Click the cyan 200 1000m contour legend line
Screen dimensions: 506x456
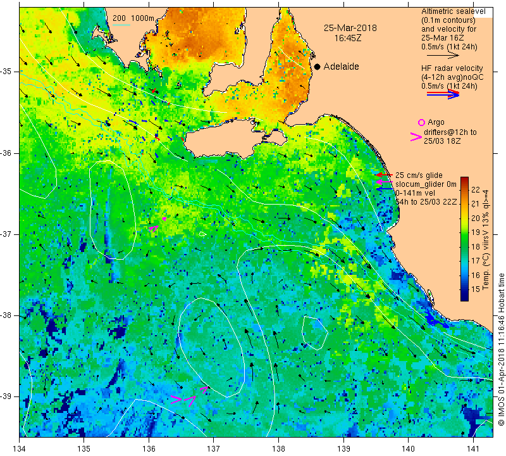click(121, 25)
